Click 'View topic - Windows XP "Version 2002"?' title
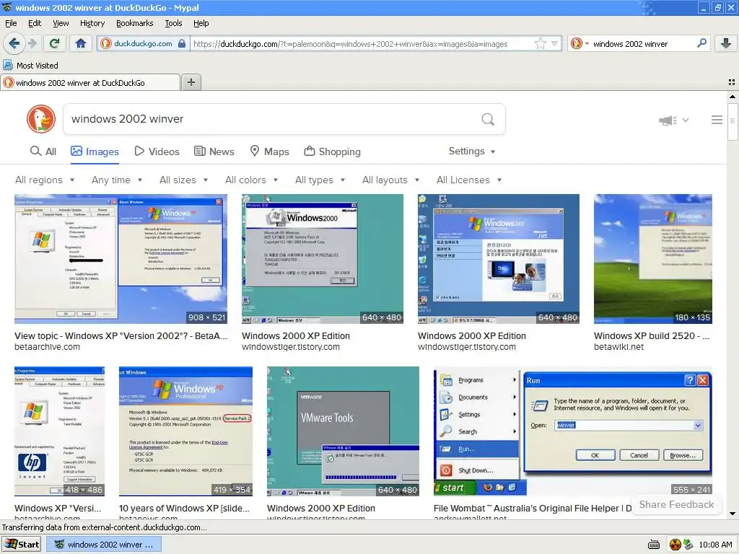Viewport: 739px width, 554px height. pyautogui.click(x=121, y=336)
